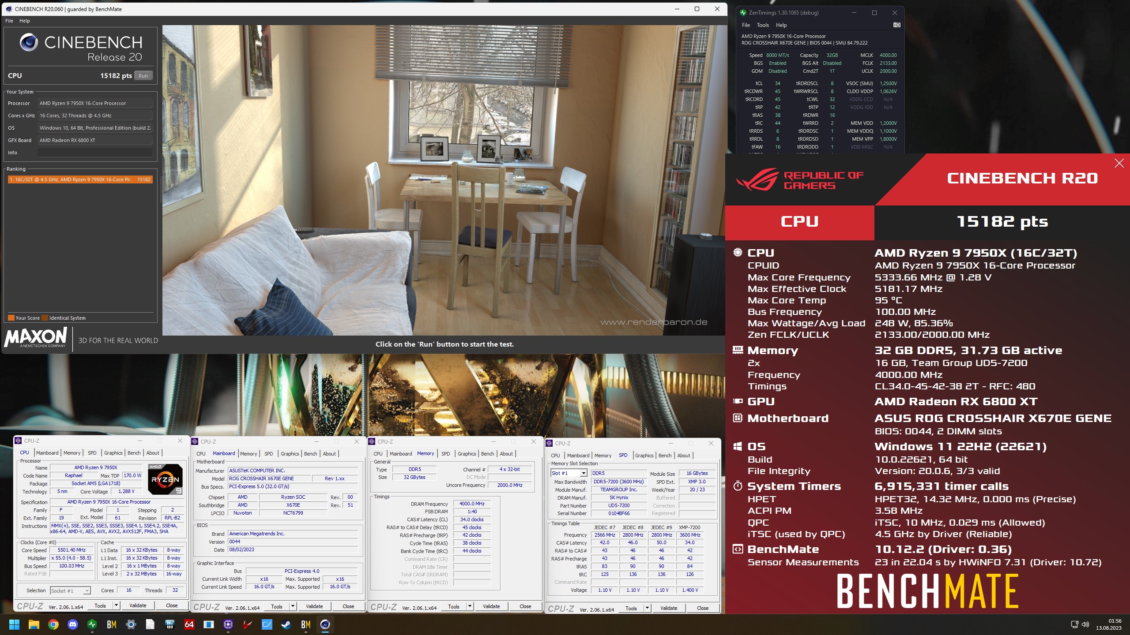Open the Windows Start menu
Screen dimensions: 1130x635
pos(14,624)
